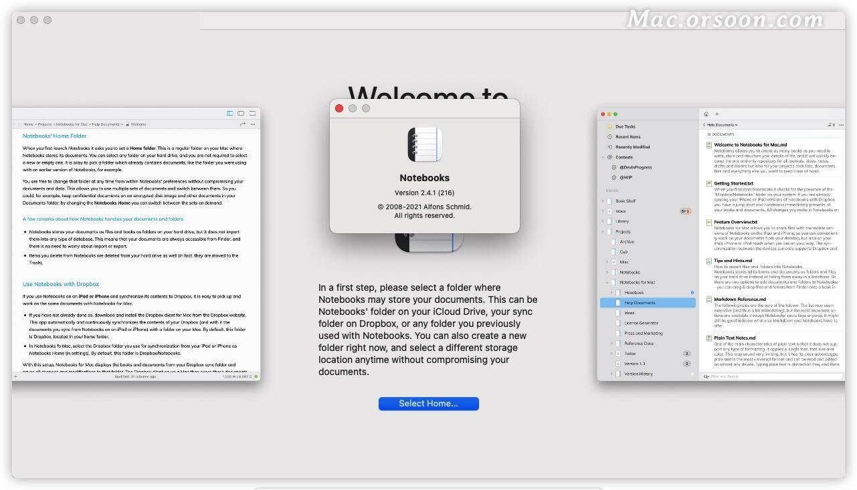Select Recently Modified in the right preview sidebar
The image size is (857, 490).
click(x=632, y=146)
